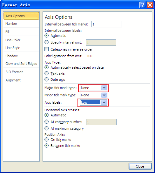Image resolution: width=155 pixels, height=173 pixels.
Task: Select Glow and Soft Edges section
Action: [x=21, y=64]
